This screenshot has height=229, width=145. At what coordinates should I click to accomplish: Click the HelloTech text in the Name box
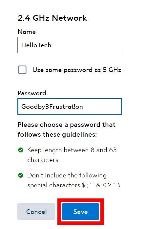tap(36, 45)
